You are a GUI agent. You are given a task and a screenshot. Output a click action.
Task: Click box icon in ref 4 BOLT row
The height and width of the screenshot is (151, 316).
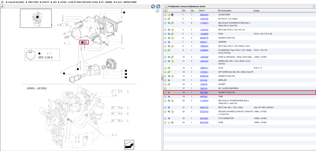[x=172, y=30]
